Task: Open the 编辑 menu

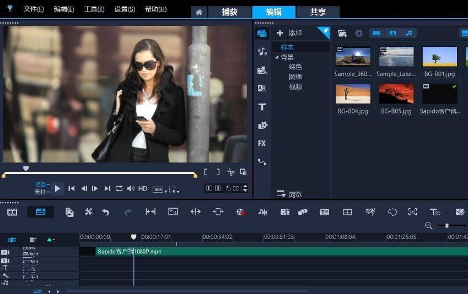Action: 64,9
